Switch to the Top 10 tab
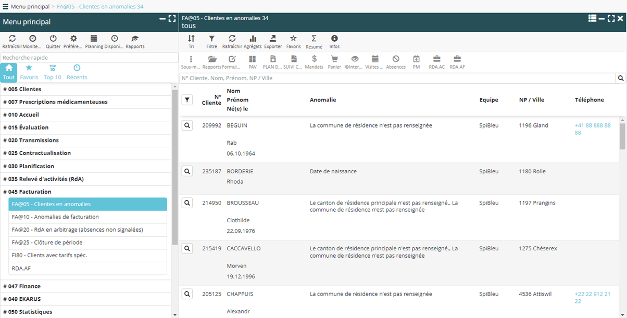The height and width of the screenshot is (318, 627). coord(53,72)
